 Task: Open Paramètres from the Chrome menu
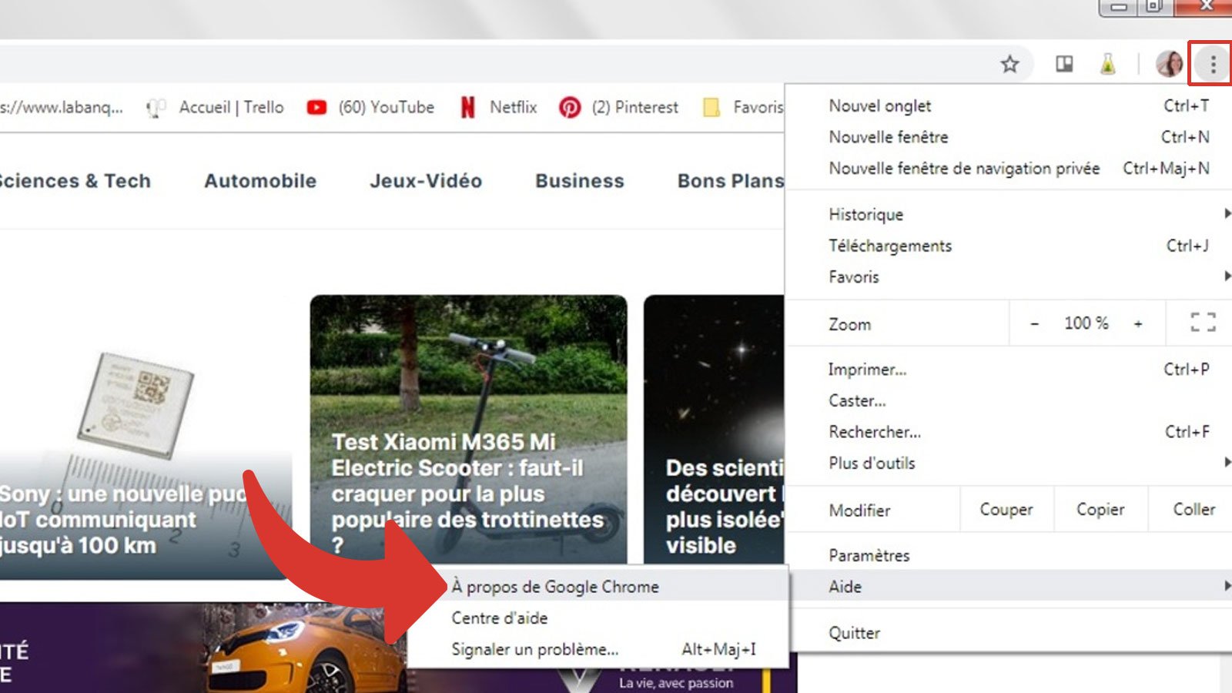click(x=869, y=555)
